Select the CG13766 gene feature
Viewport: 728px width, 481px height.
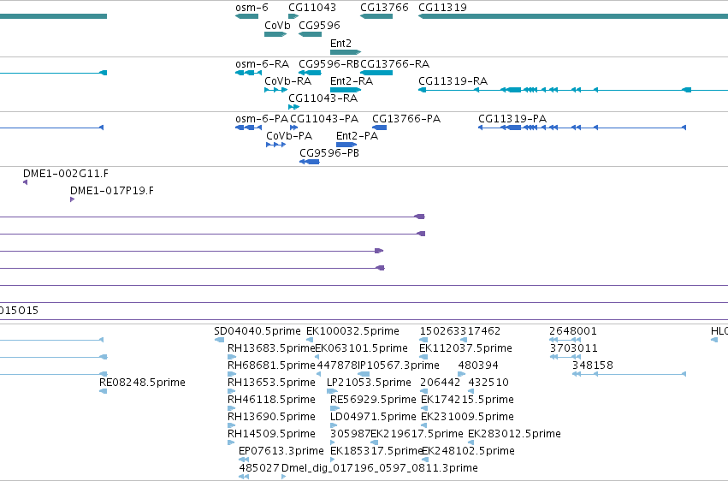[376, 16]
